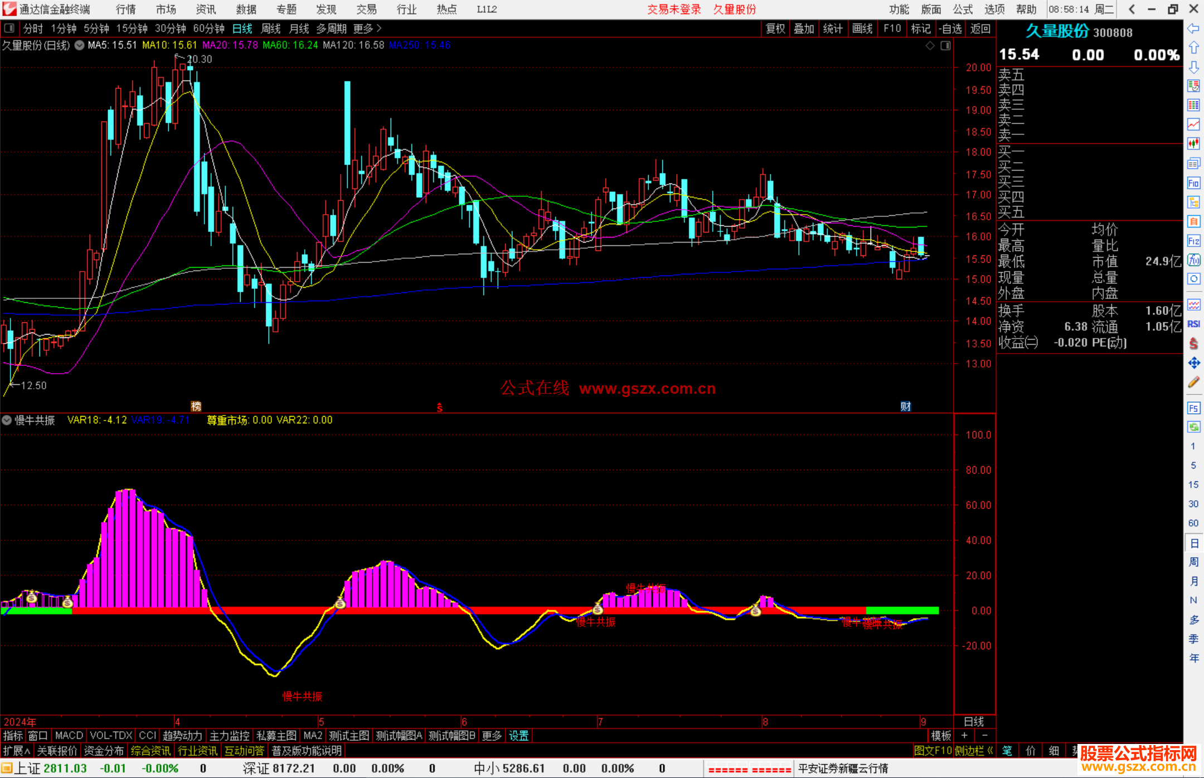Toggle the round button beside 久量股份(日线)

[x=80, y=46]
